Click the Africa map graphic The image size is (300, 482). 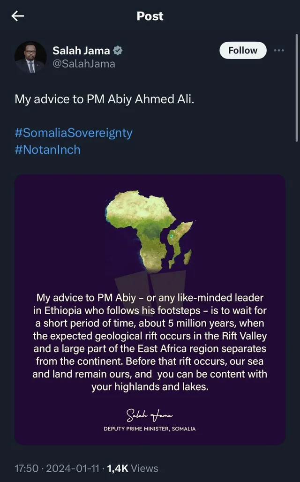[x=150, y=230]
